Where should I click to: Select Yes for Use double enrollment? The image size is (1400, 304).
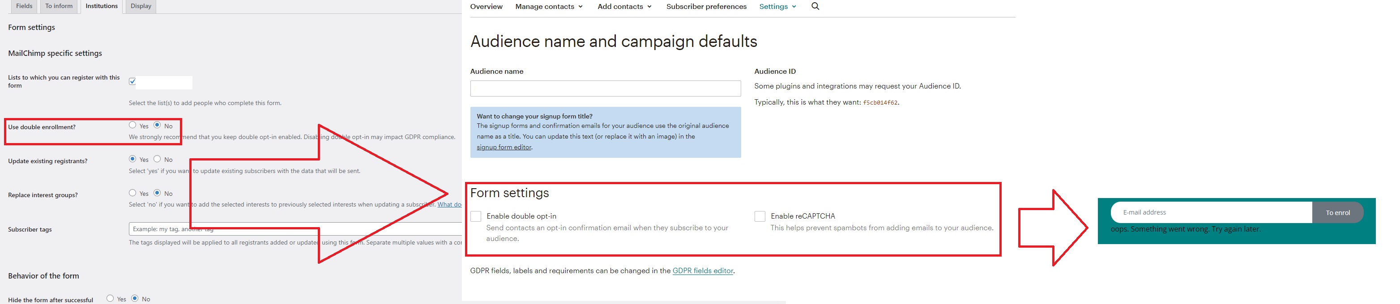pyautogui.click(x=132, y=125)
